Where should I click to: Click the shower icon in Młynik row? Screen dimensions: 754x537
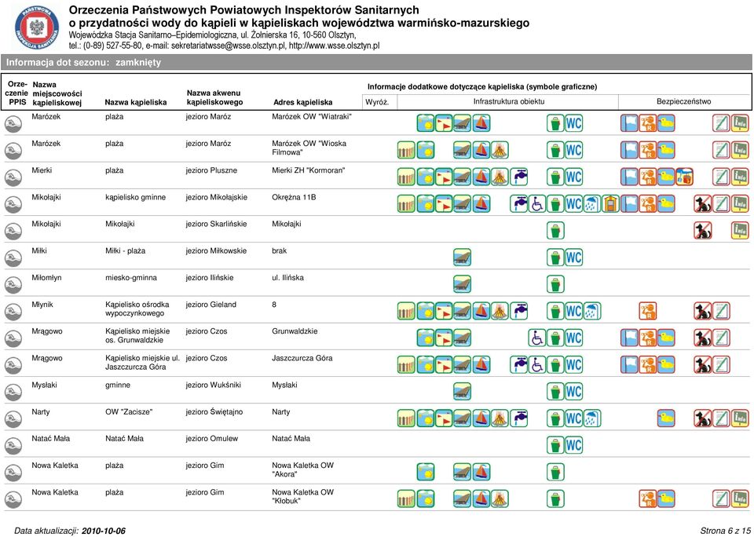coord(592,311)
